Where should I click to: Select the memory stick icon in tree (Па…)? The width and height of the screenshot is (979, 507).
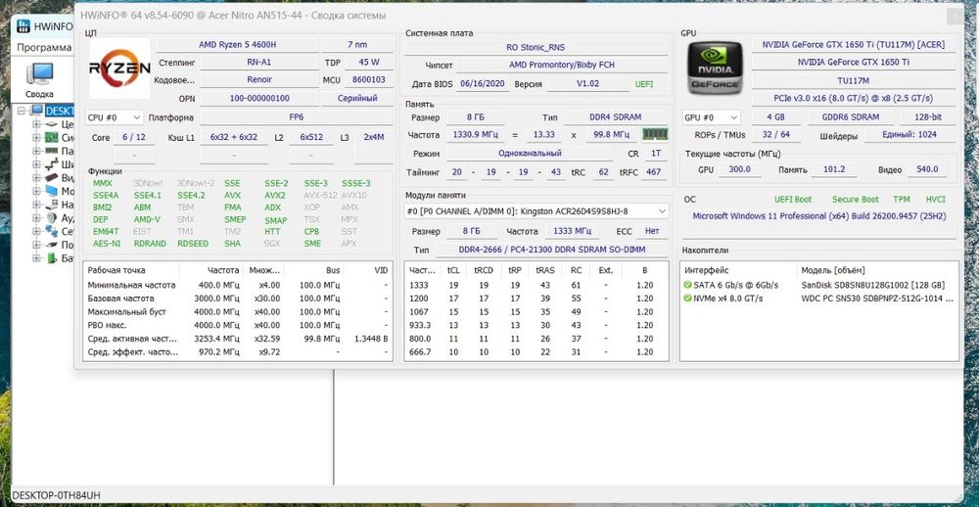pyautogui.click(x=52, y=151)
